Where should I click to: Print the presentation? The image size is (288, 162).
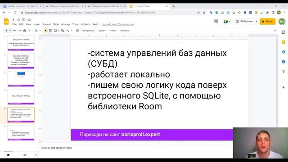(25, 31)
